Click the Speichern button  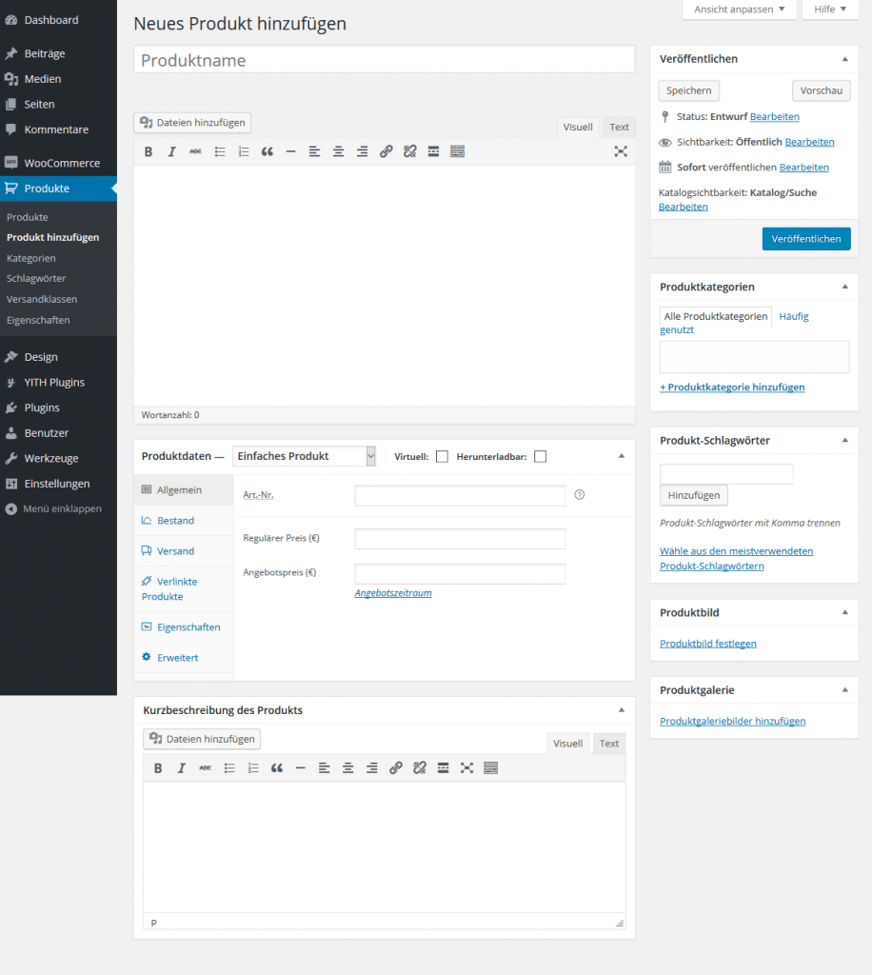(x=688, y=90)
